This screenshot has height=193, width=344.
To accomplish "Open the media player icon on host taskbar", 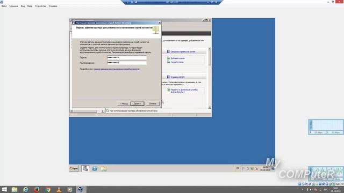I will coord(69,189).
